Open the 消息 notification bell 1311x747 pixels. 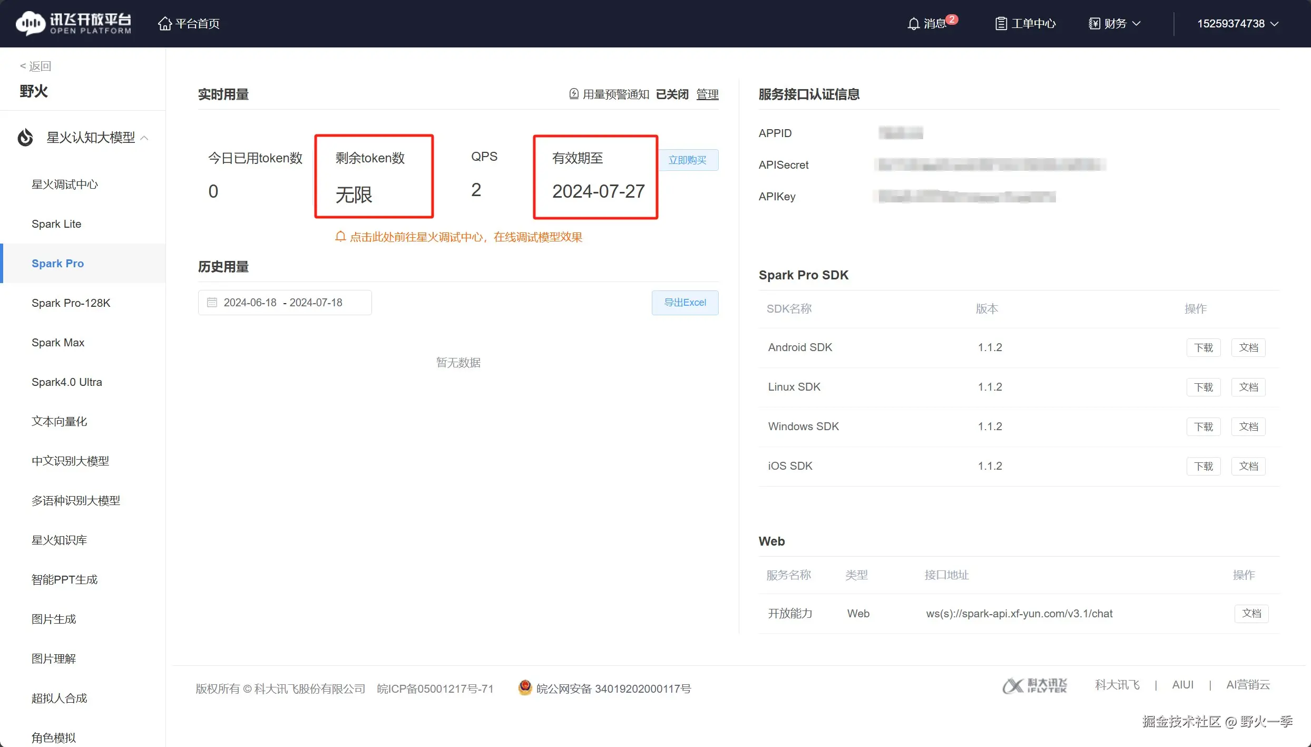click(x=913, y=24)
